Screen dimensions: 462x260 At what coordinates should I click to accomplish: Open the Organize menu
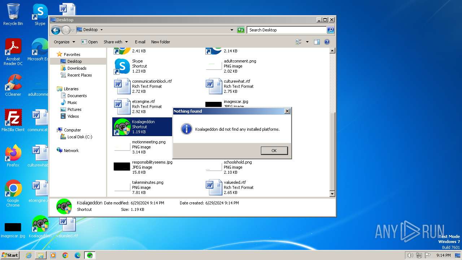point(64,42)
